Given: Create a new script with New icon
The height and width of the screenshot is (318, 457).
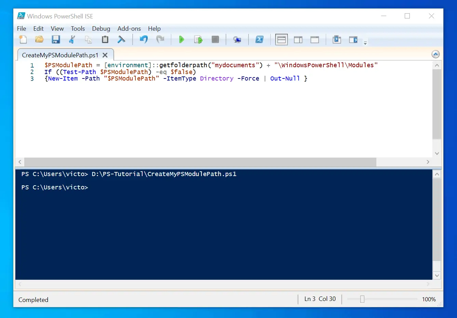Looking at the screenshot, I should click(23, 40).
